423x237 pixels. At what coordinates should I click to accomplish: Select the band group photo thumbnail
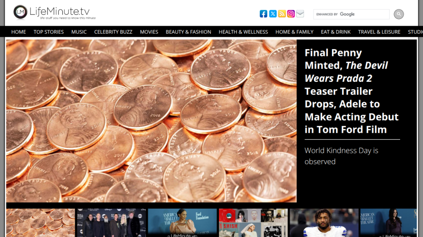pyautogui.click(x=111, y=223)
